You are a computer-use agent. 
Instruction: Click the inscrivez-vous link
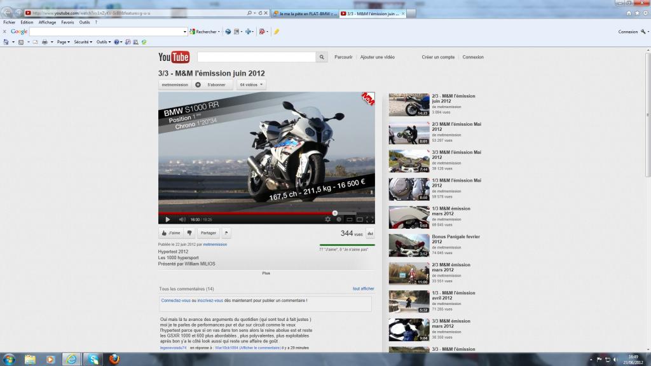pos(210,301)
